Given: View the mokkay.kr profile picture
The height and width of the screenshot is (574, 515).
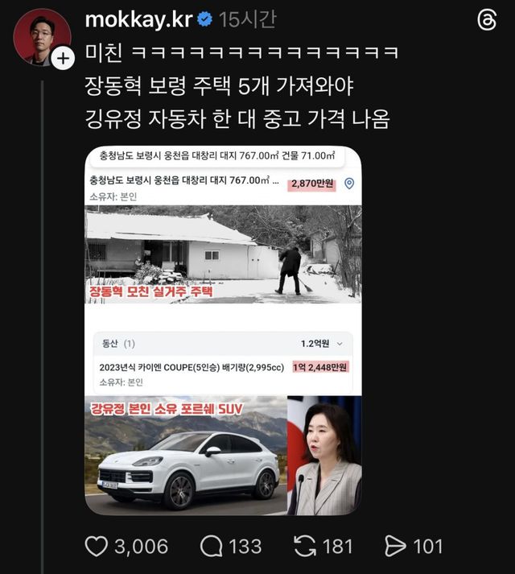Looking at the screenshot, I should click(x=42, y=37).
